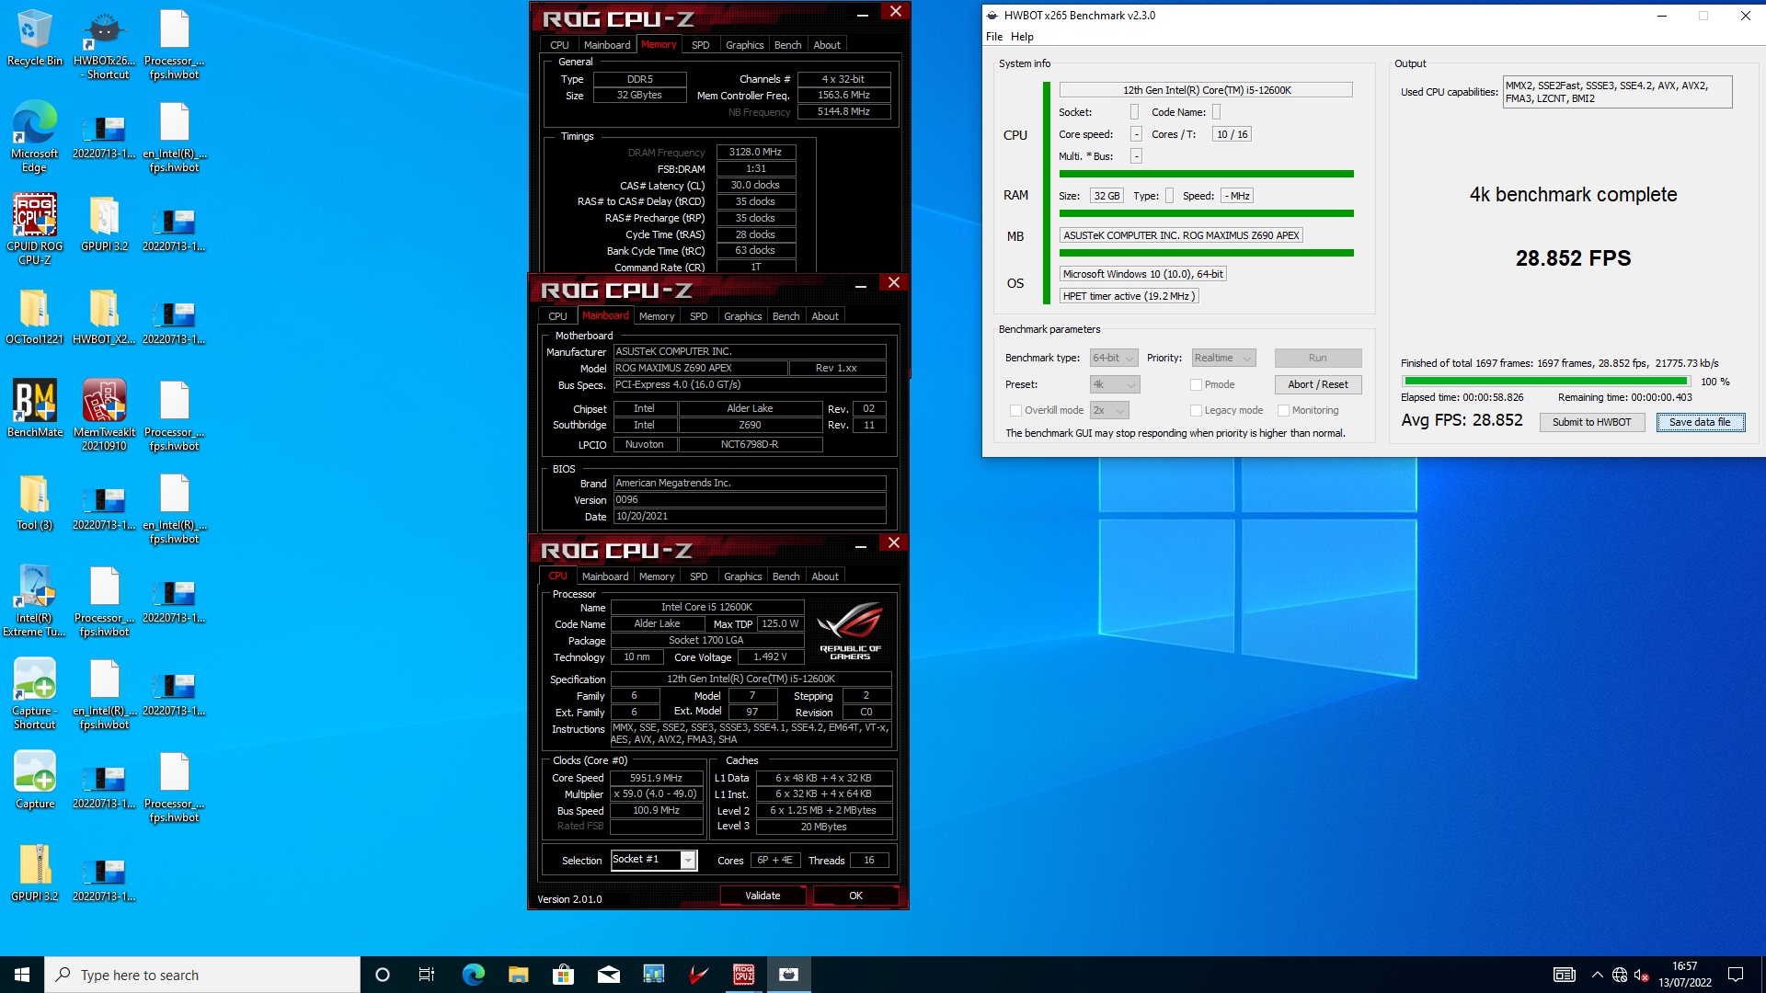Open the notification center icon
The image size is (1766, 993).
[x=1736, y=975]
